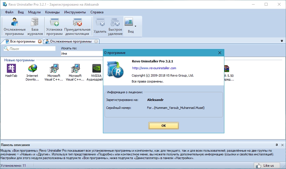
Task: Expand the Вид toolbar dropdown arrow
Action: tap(136, 26)
